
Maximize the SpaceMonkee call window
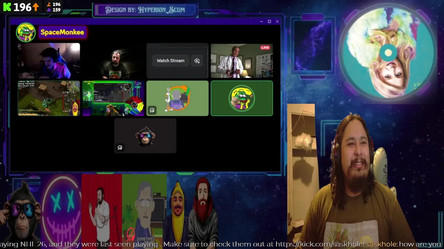click(x=269, y=21)
